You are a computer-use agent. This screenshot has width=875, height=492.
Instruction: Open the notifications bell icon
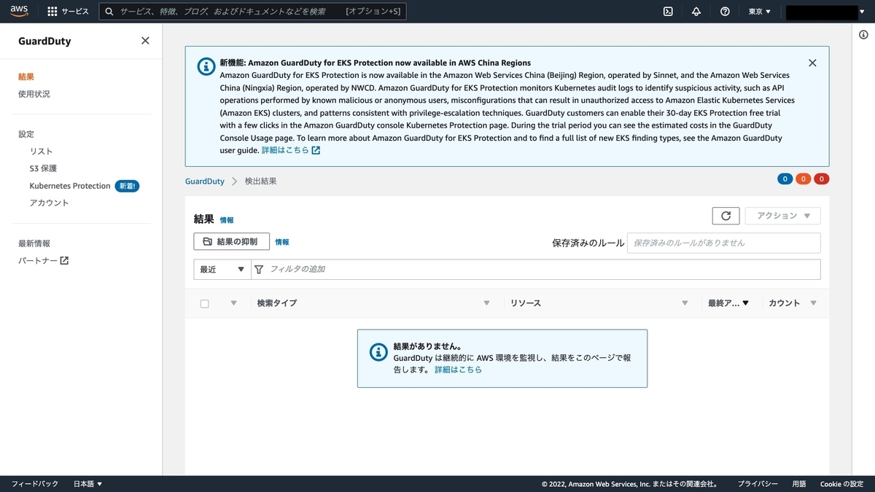[696, 11]
